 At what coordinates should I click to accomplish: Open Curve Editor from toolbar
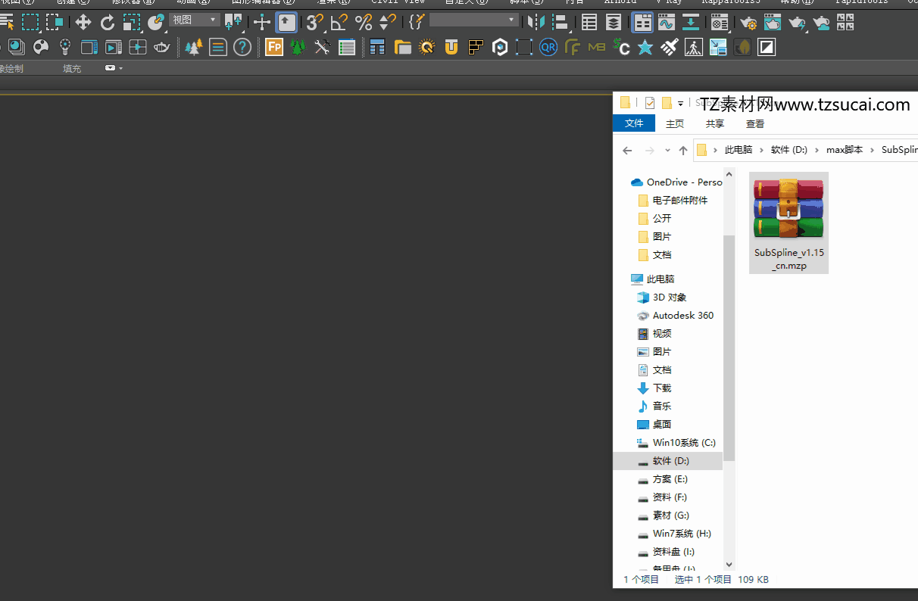667,22
